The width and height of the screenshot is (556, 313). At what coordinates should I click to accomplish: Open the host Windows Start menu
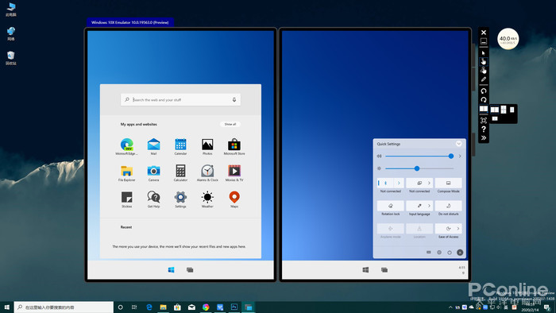click(6, 307)
